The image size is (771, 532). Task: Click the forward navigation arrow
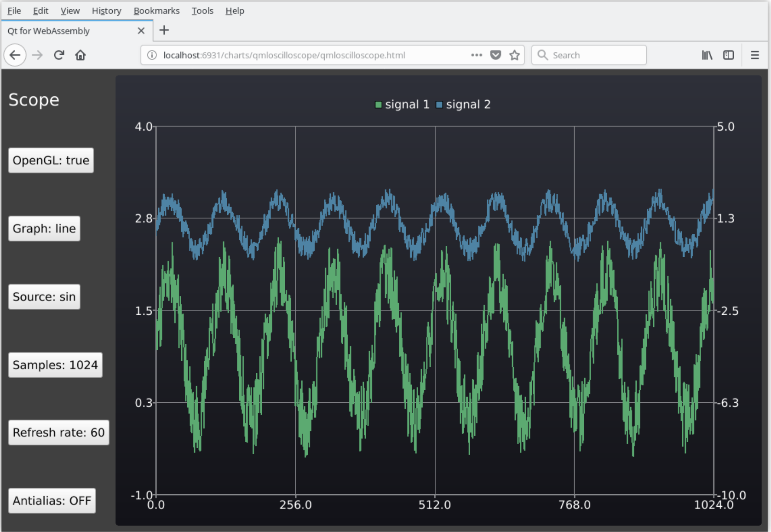pyautogui.click(x=37, y=55)
